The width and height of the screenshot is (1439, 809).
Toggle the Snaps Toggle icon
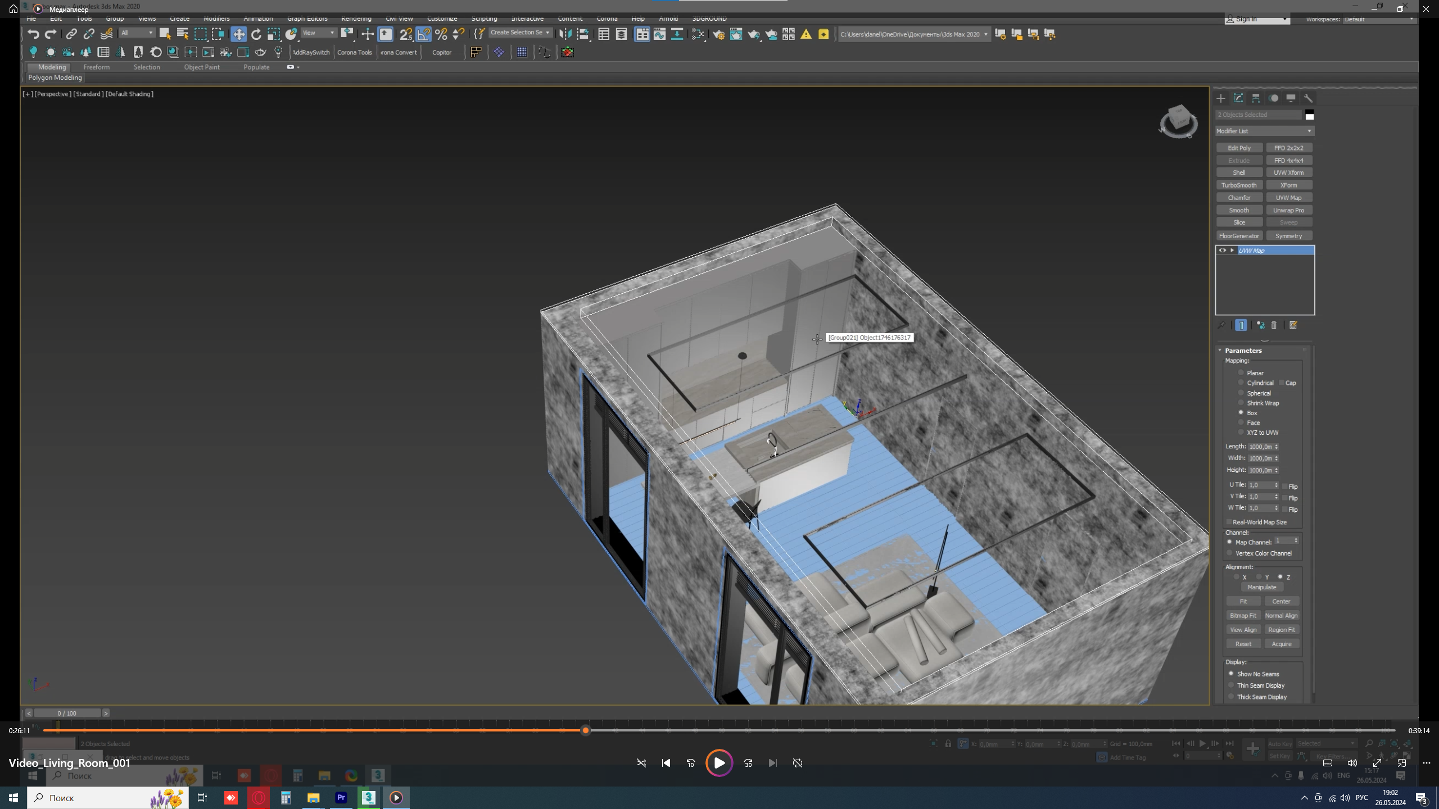pyautogui.click(x=406, y=34)
